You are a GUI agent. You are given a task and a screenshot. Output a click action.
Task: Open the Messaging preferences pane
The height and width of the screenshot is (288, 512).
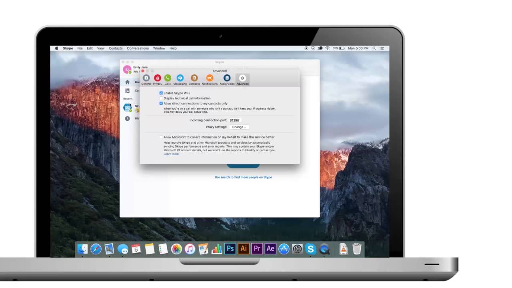tap(180, 80)
